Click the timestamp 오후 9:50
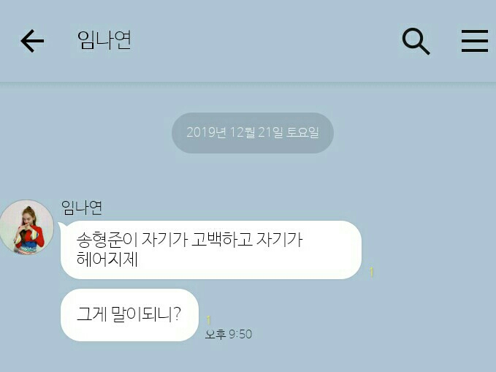The image size is (496, 372). pos(229,334)
